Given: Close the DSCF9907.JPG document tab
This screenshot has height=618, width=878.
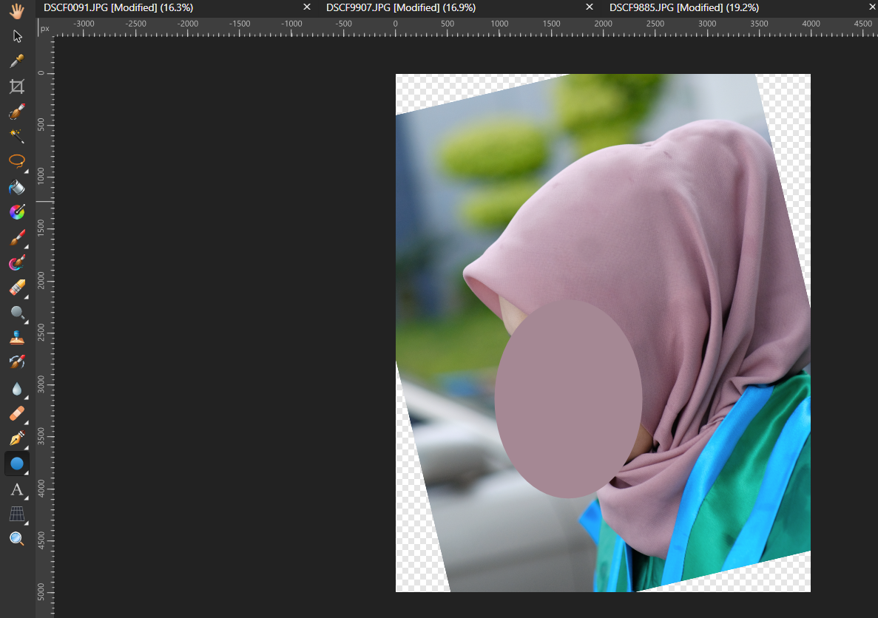Looking at the screenshot, I should (590, 7).
